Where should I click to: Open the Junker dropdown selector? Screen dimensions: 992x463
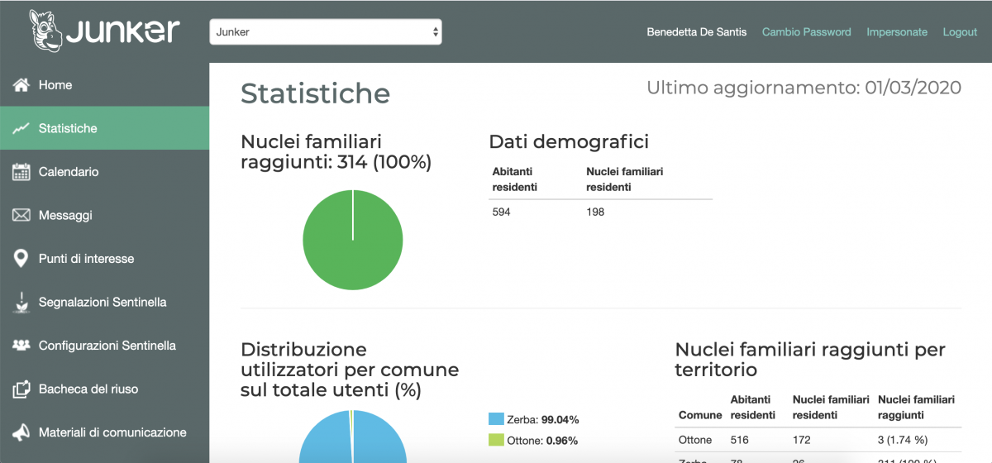(326, 32)
